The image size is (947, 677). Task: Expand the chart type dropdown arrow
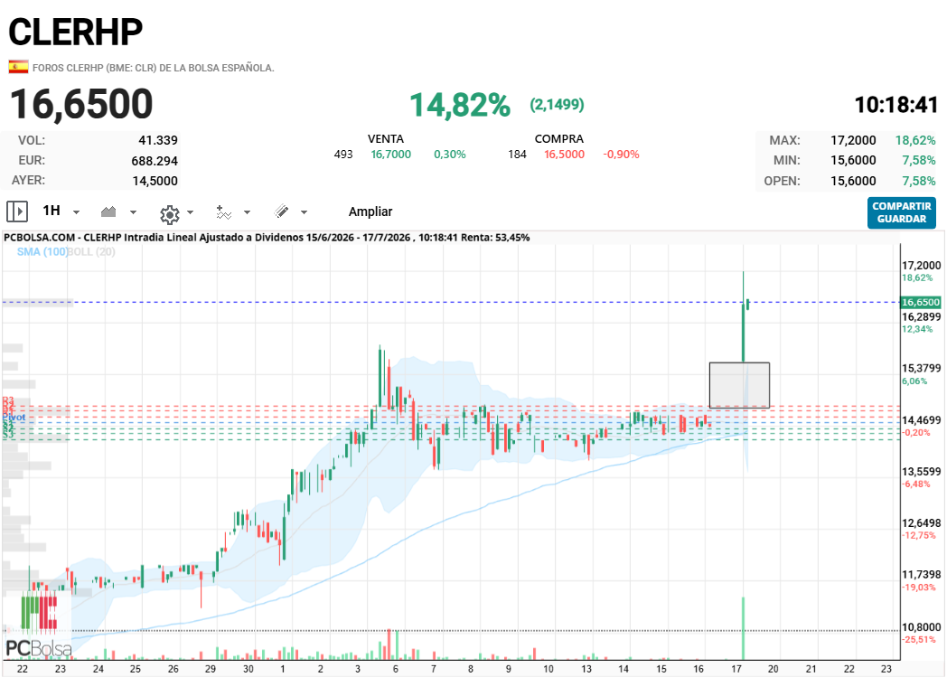pyautogui.click(x=134, y=212)
